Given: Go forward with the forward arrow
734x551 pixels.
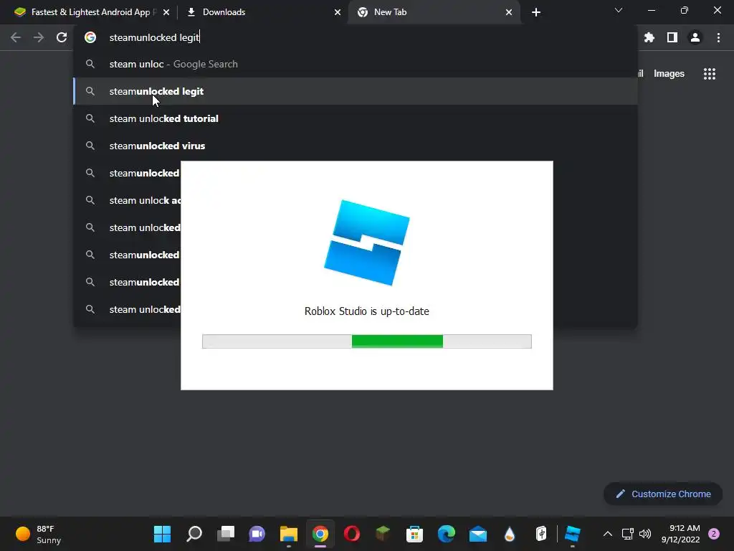Looking at the screenshot, I should click(39, 37).
